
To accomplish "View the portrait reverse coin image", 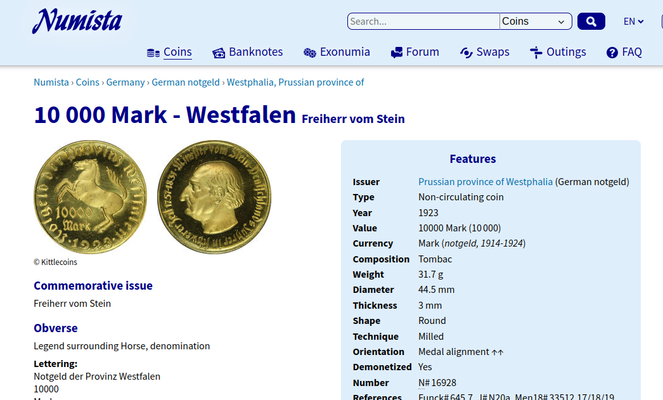I will pyautogui.click(x=214, y=197).
